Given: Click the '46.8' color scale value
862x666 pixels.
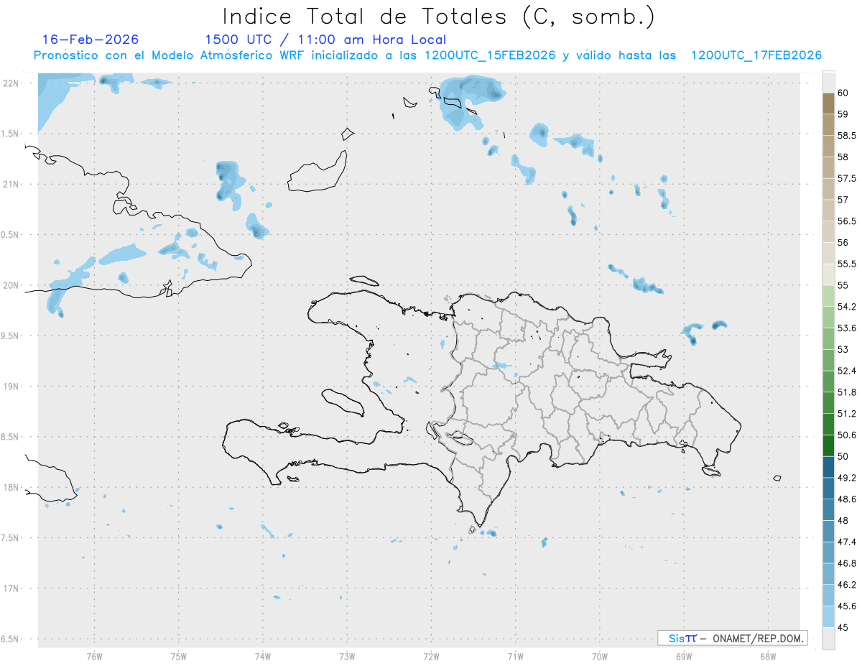Looking at the screenshot, I should [x=846, y=563].
